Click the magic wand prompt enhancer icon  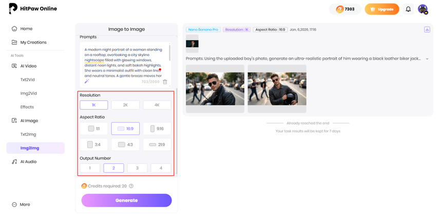87,82
